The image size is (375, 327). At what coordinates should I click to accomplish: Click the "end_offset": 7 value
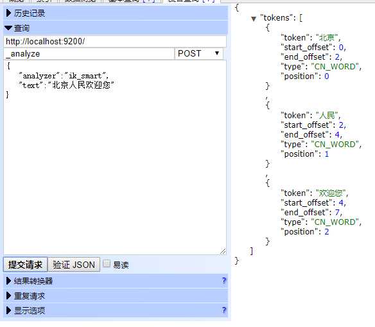(x=336, y=213)
